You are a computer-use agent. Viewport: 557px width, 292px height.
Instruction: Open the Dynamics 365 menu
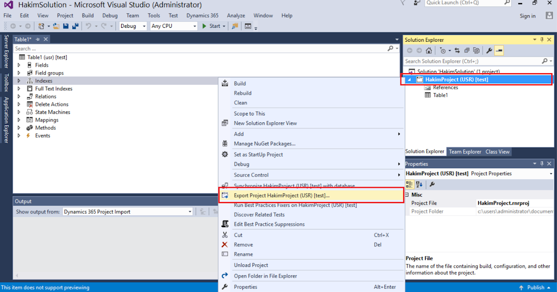[x=202, y=15]
